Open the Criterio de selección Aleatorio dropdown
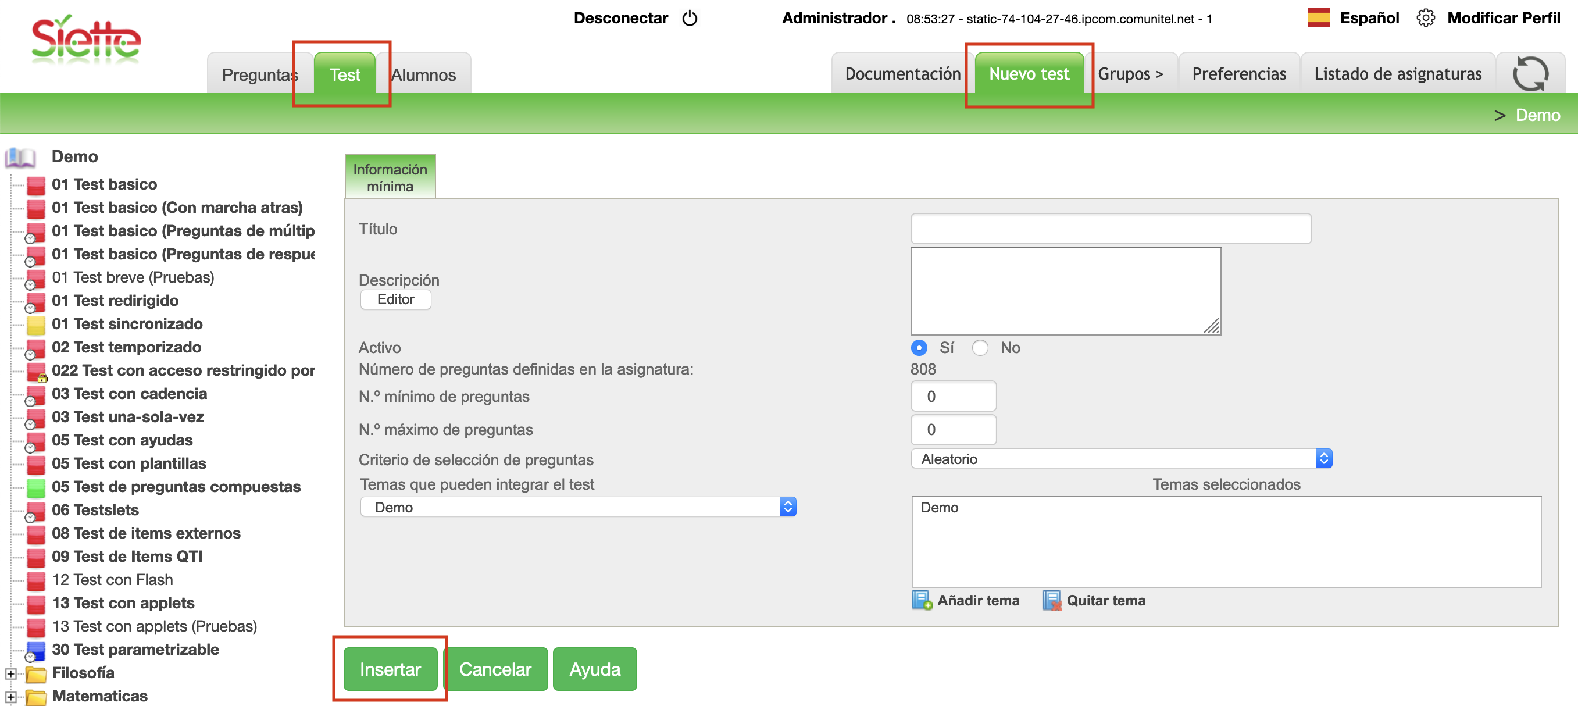 tap(1120, 459)
